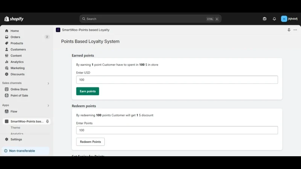Click the Analytics bar chart icon
The height and width of the screenshot is (169, 301).
pos(7,62)
